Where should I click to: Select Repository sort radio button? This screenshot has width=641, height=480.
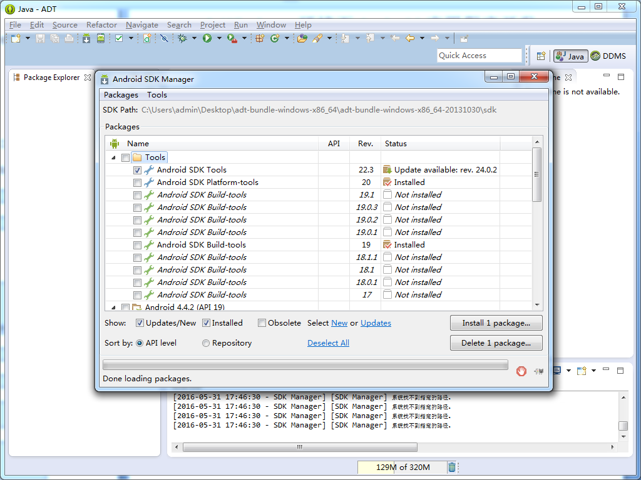coord(206,343)
